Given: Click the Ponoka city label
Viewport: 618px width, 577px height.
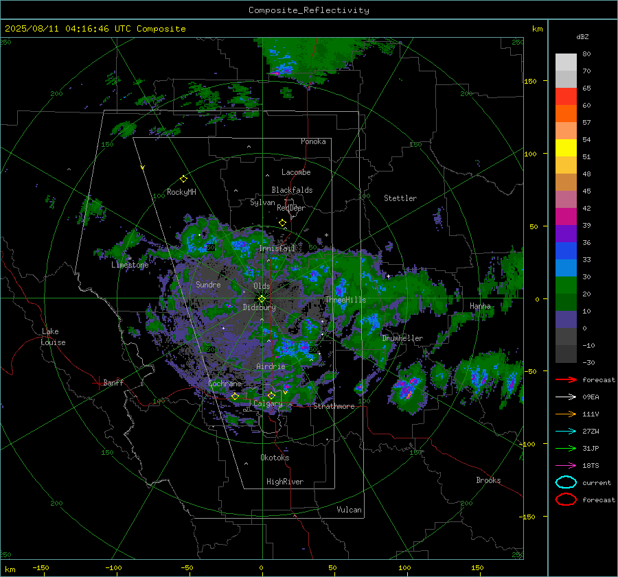Looking at the screenshot, I should (313, 141).
